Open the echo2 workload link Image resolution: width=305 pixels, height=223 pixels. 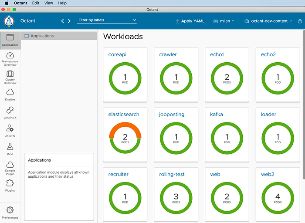click(x=268, y=54)
